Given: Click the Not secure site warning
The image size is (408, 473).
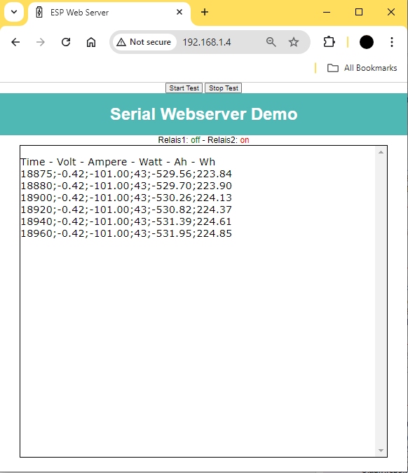Looking at the screenshot, I should pyautogui.click(x=144, y=42).
